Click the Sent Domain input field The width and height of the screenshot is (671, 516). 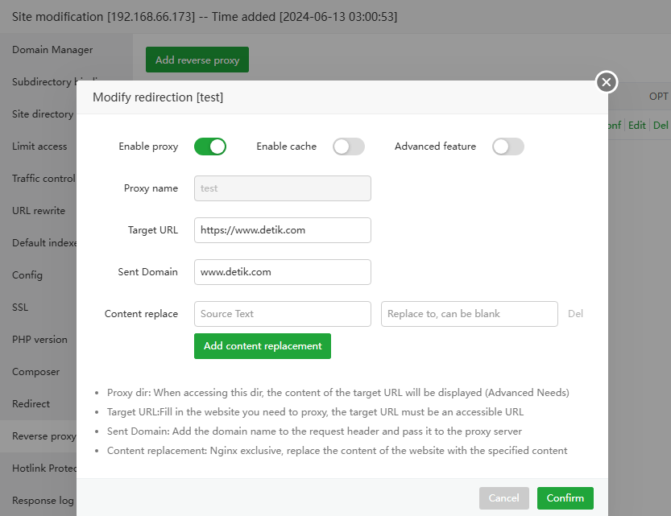tap(282, 272)
